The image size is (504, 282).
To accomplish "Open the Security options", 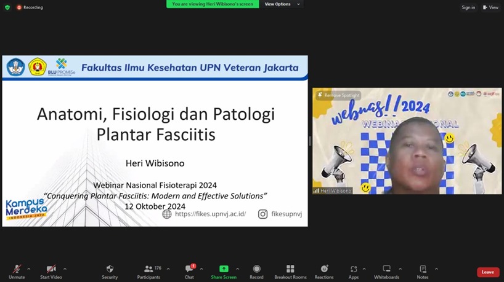I will click(110, 272).
